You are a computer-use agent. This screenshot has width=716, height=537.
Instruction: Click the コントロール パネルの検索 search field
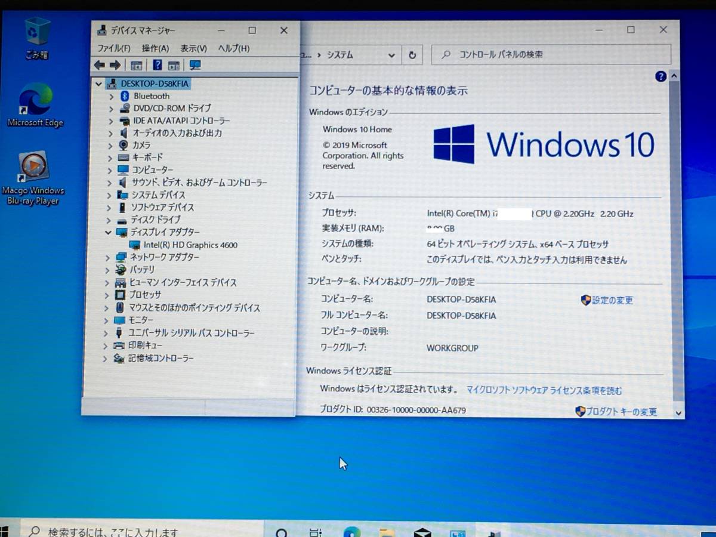click(x=551, y=54)
